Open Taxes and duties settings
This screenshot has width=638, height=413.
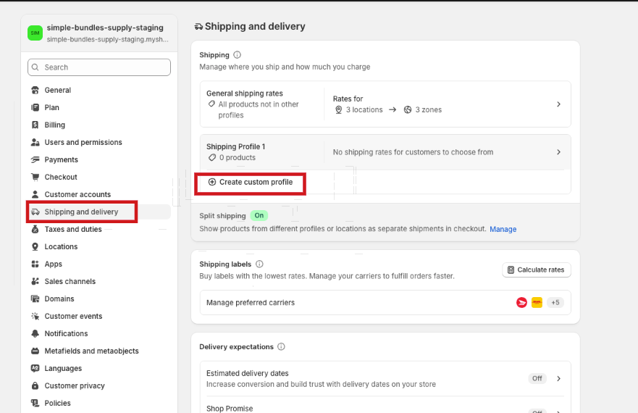pos(73,229)
